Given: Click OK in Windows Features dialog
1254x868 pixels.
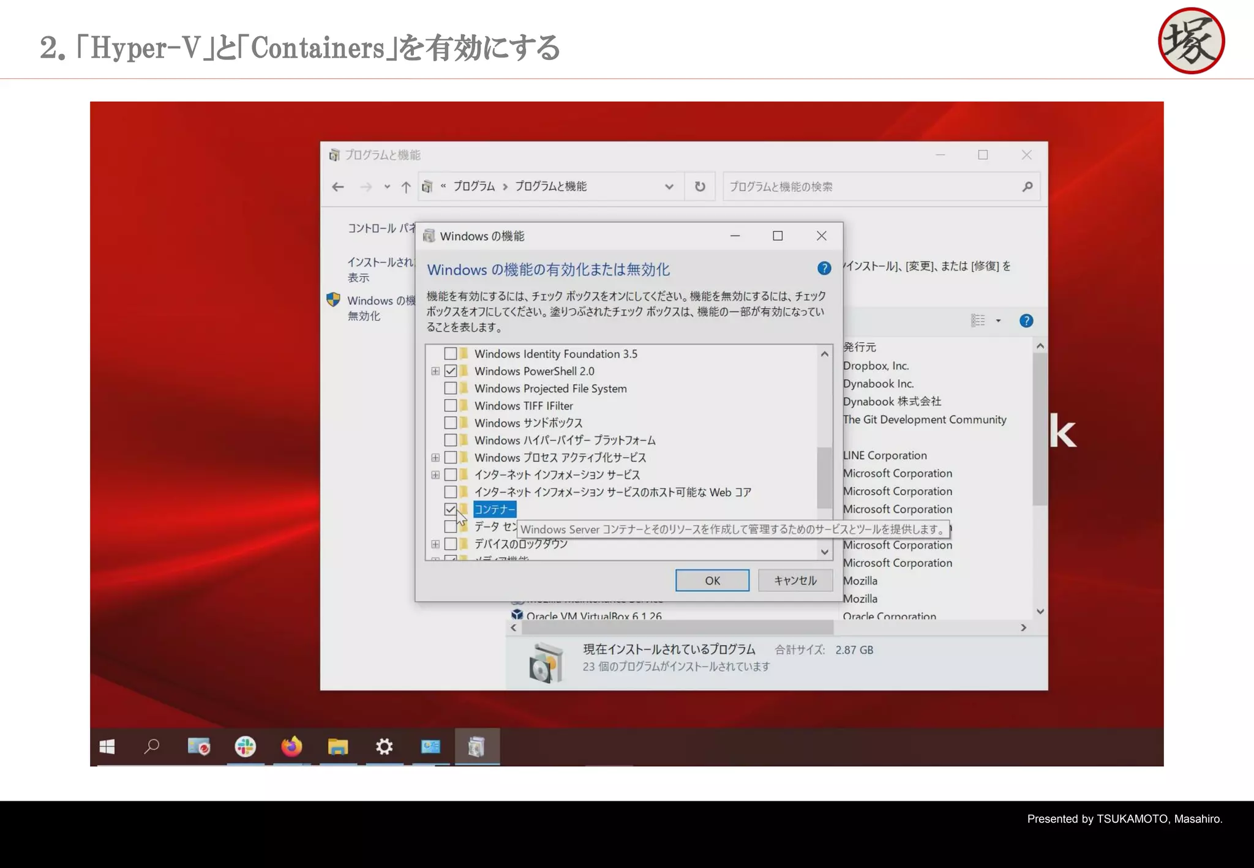Looking at the screenshot, I should click(712, 580).
